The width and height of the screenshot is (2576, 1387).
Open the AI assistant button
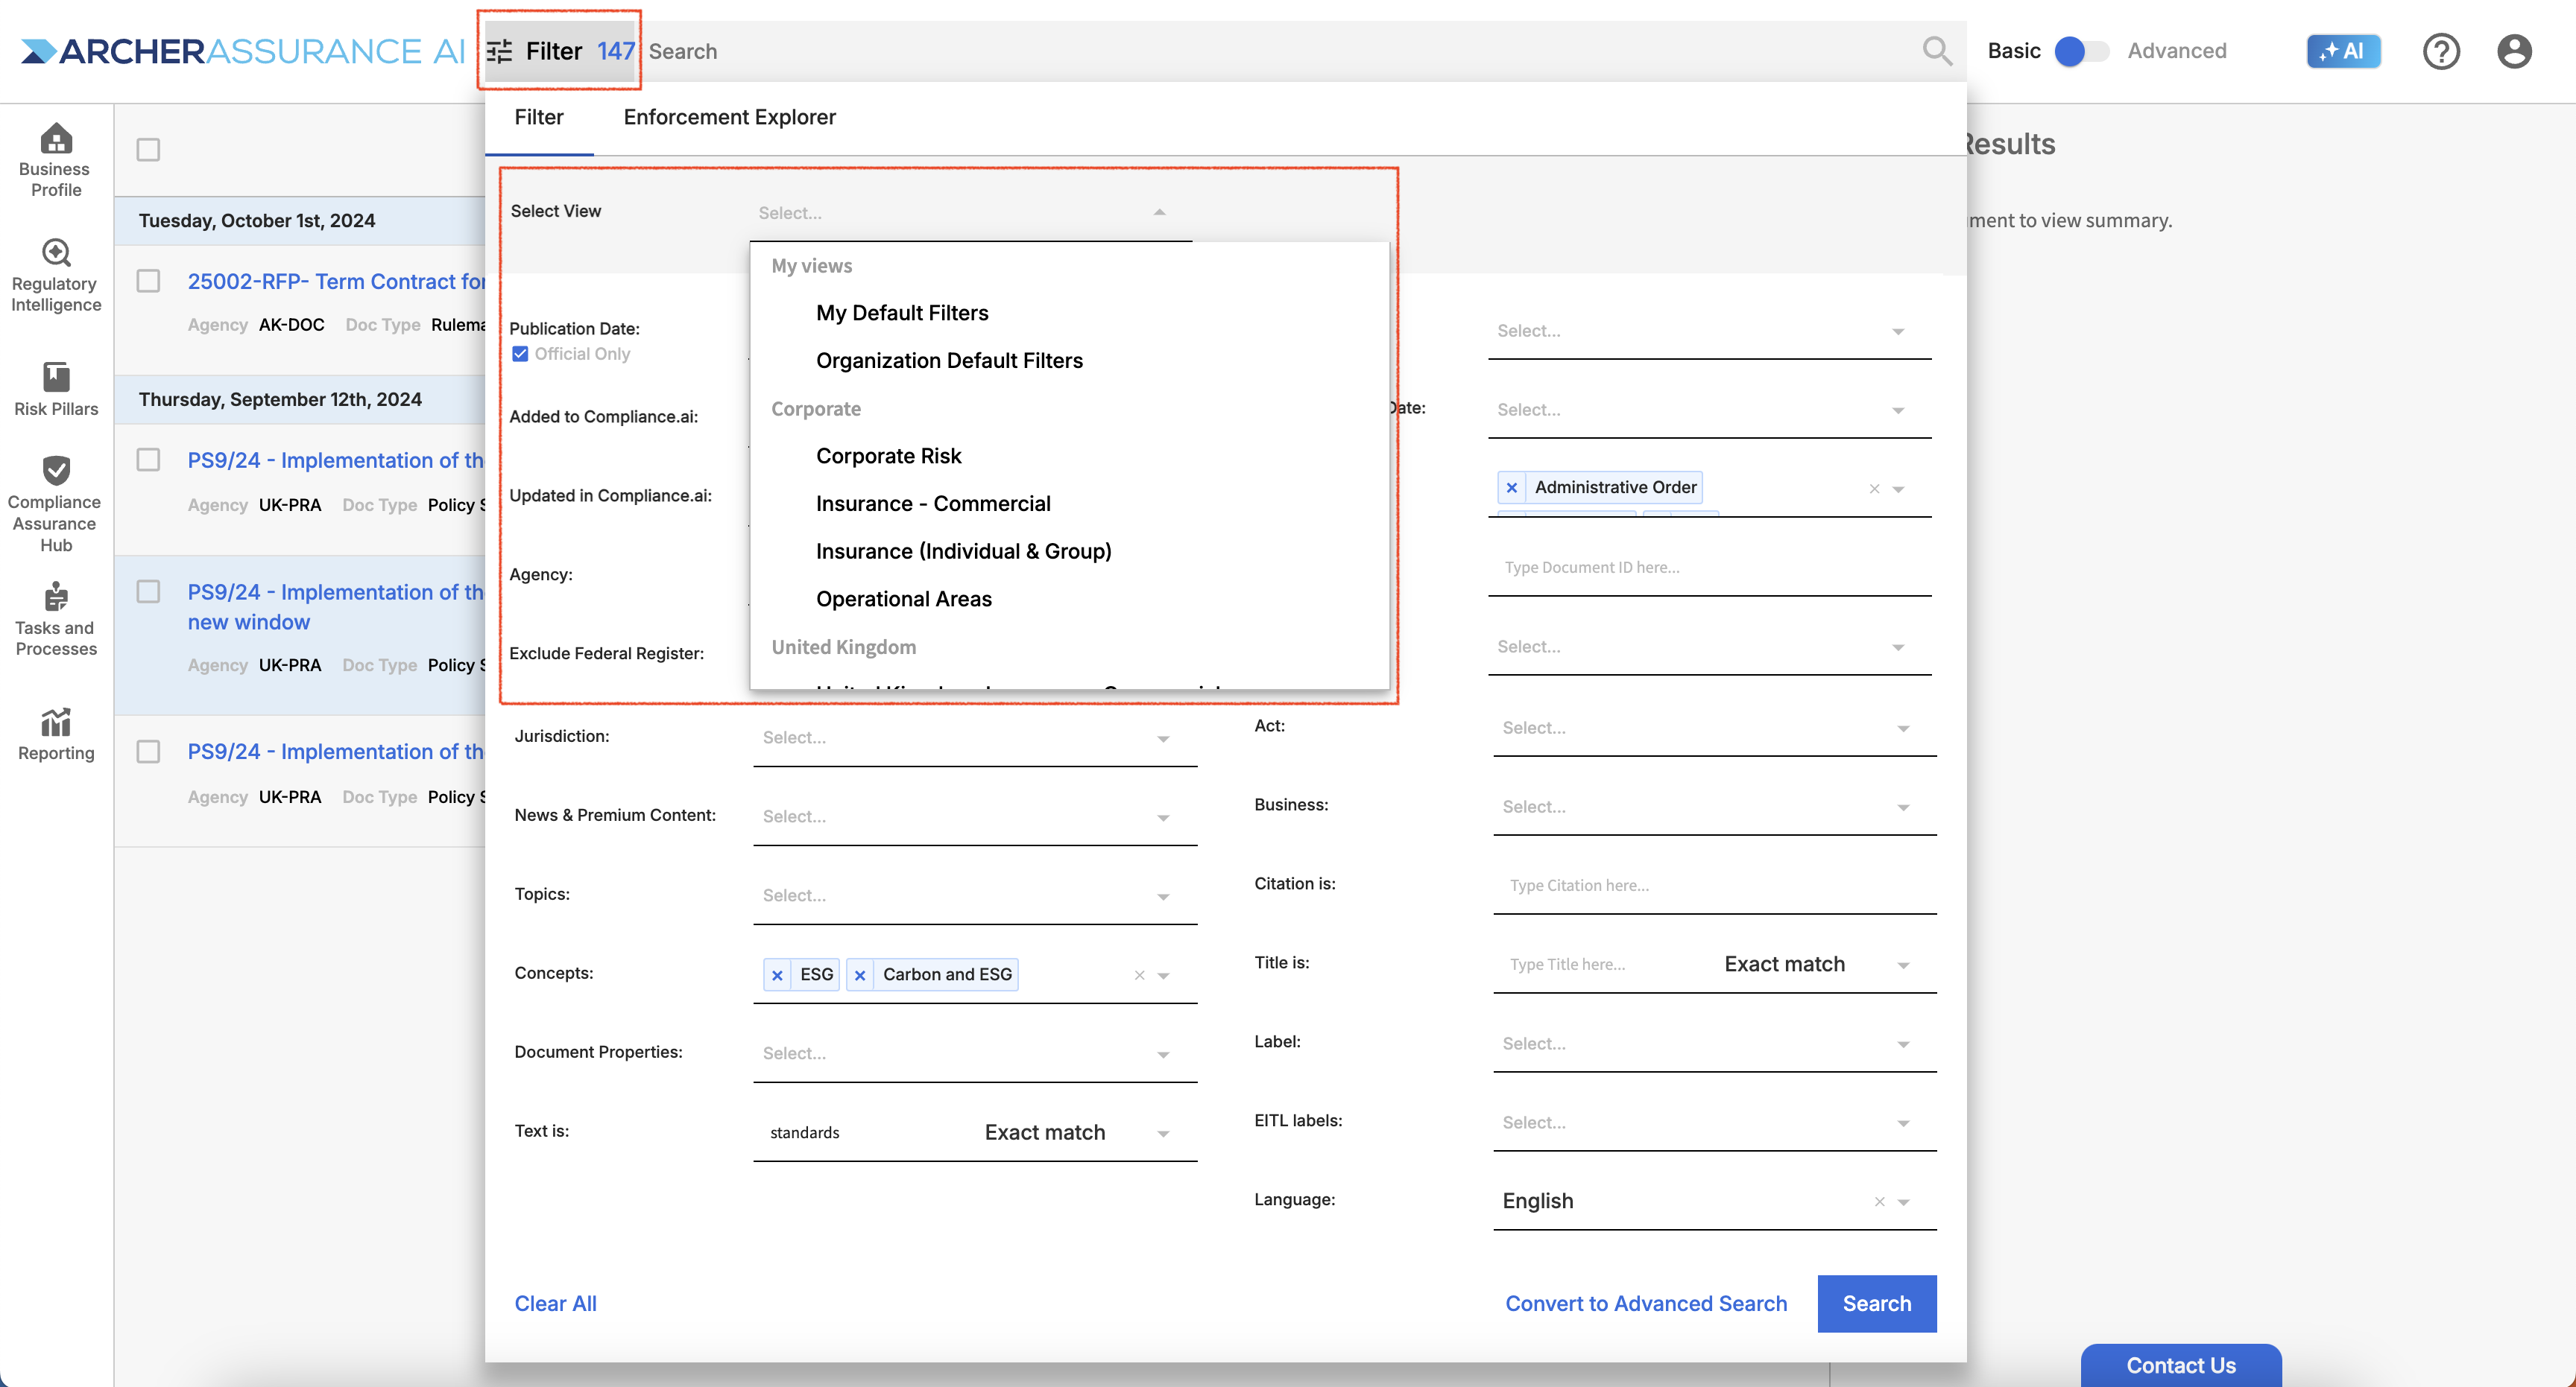tap(2343, 51)
